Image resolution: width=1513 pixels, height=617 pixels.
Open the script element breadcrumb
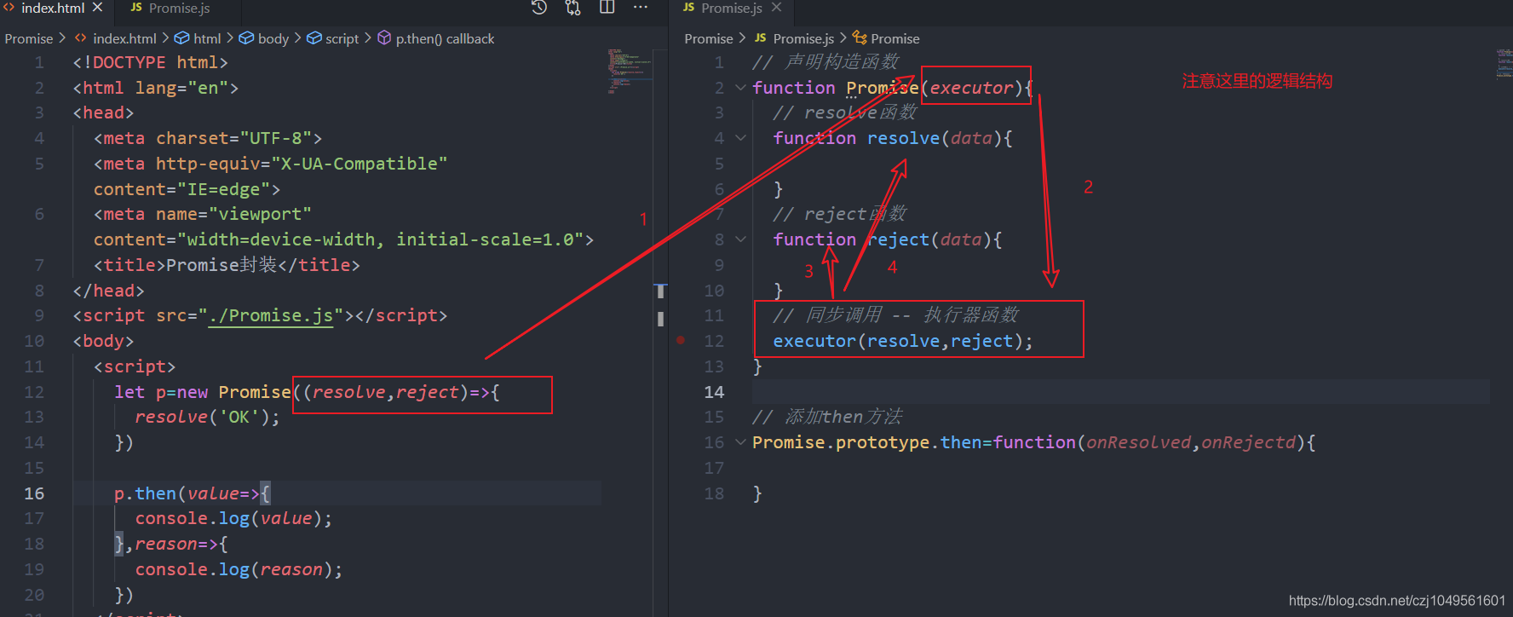pyautogui.click(x=333, y=38)
